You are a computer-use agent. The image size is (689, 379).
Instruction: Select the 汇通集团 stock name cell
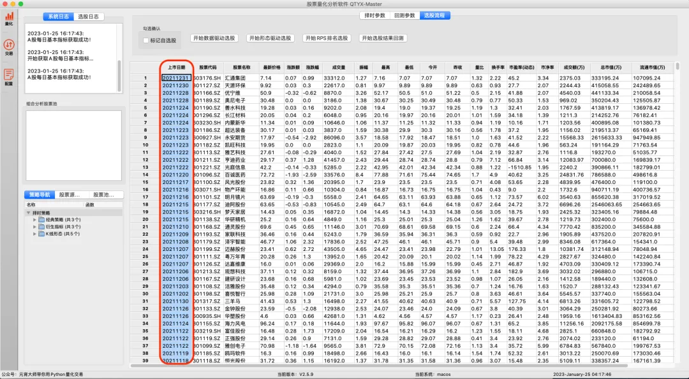tap(241, 78)
